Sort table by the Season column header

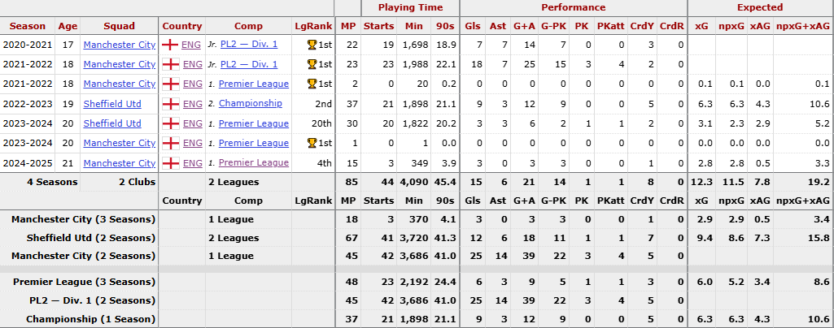tap(28, 26)
